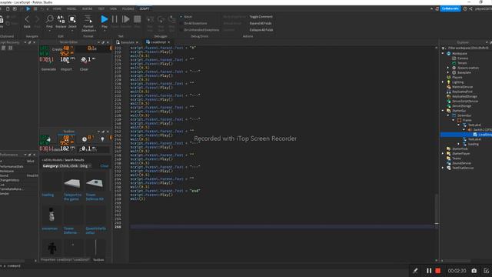Open the HOME ribbon tab
492x277 pixels.
coord(57,8)
